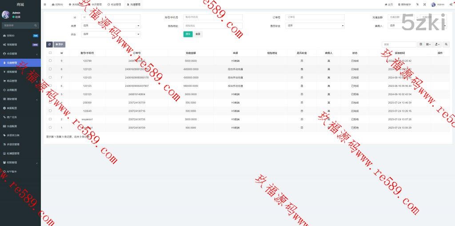Expand 商品管理 submenu in sidebar
The height and width of the screenshot is (226, 455).
(20, 81)
